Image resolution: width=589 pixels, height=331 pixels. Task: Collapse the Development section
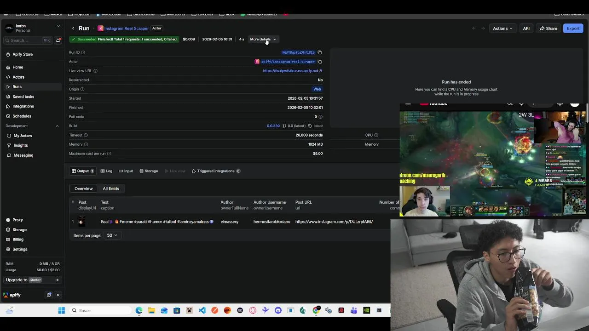click(57, 126)
